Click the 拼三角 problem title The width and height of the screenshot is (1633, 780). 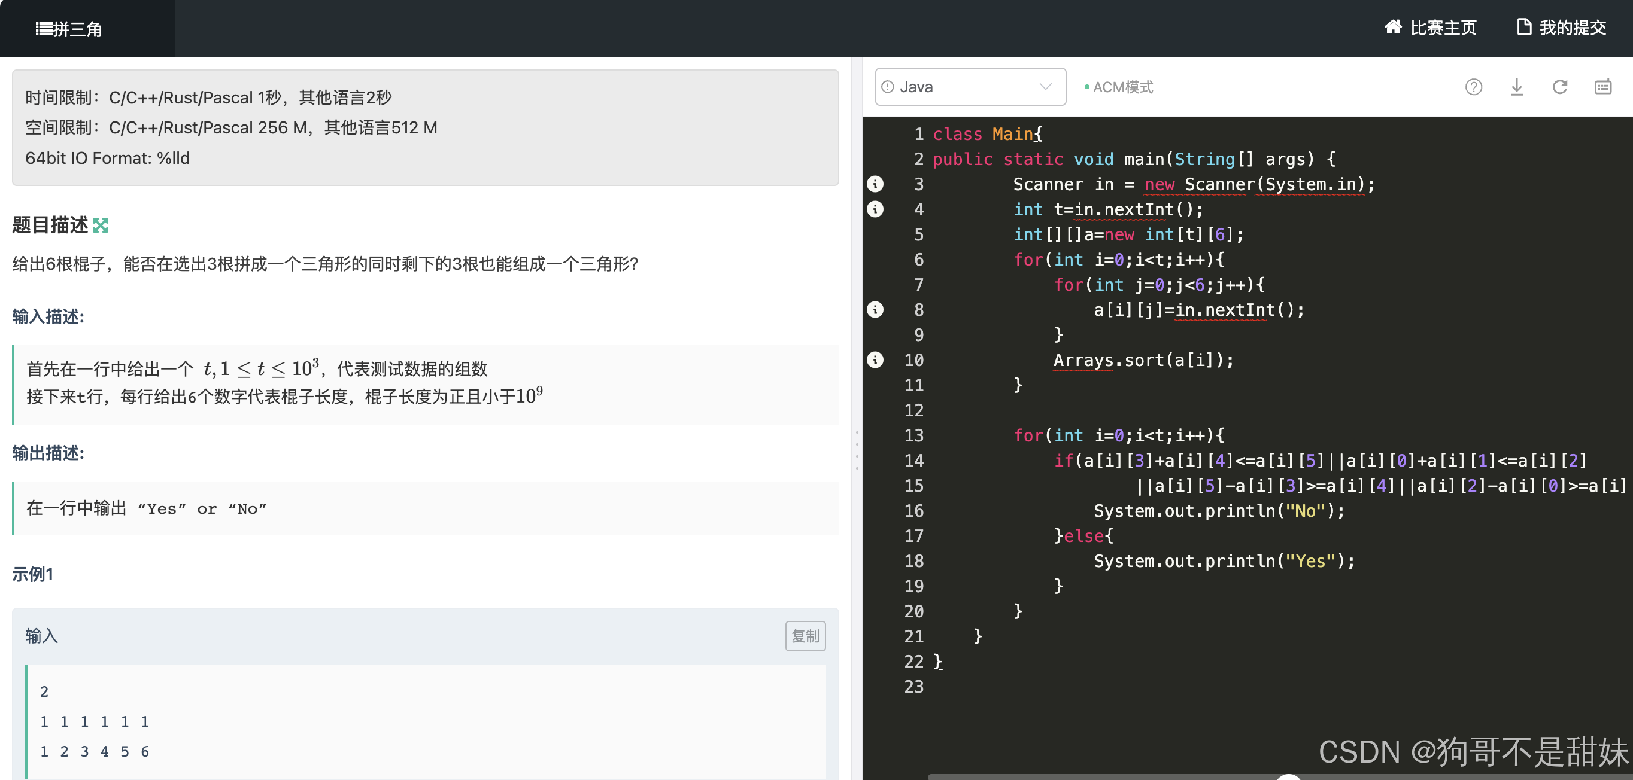pyautogui.click(x=77, y=29)
